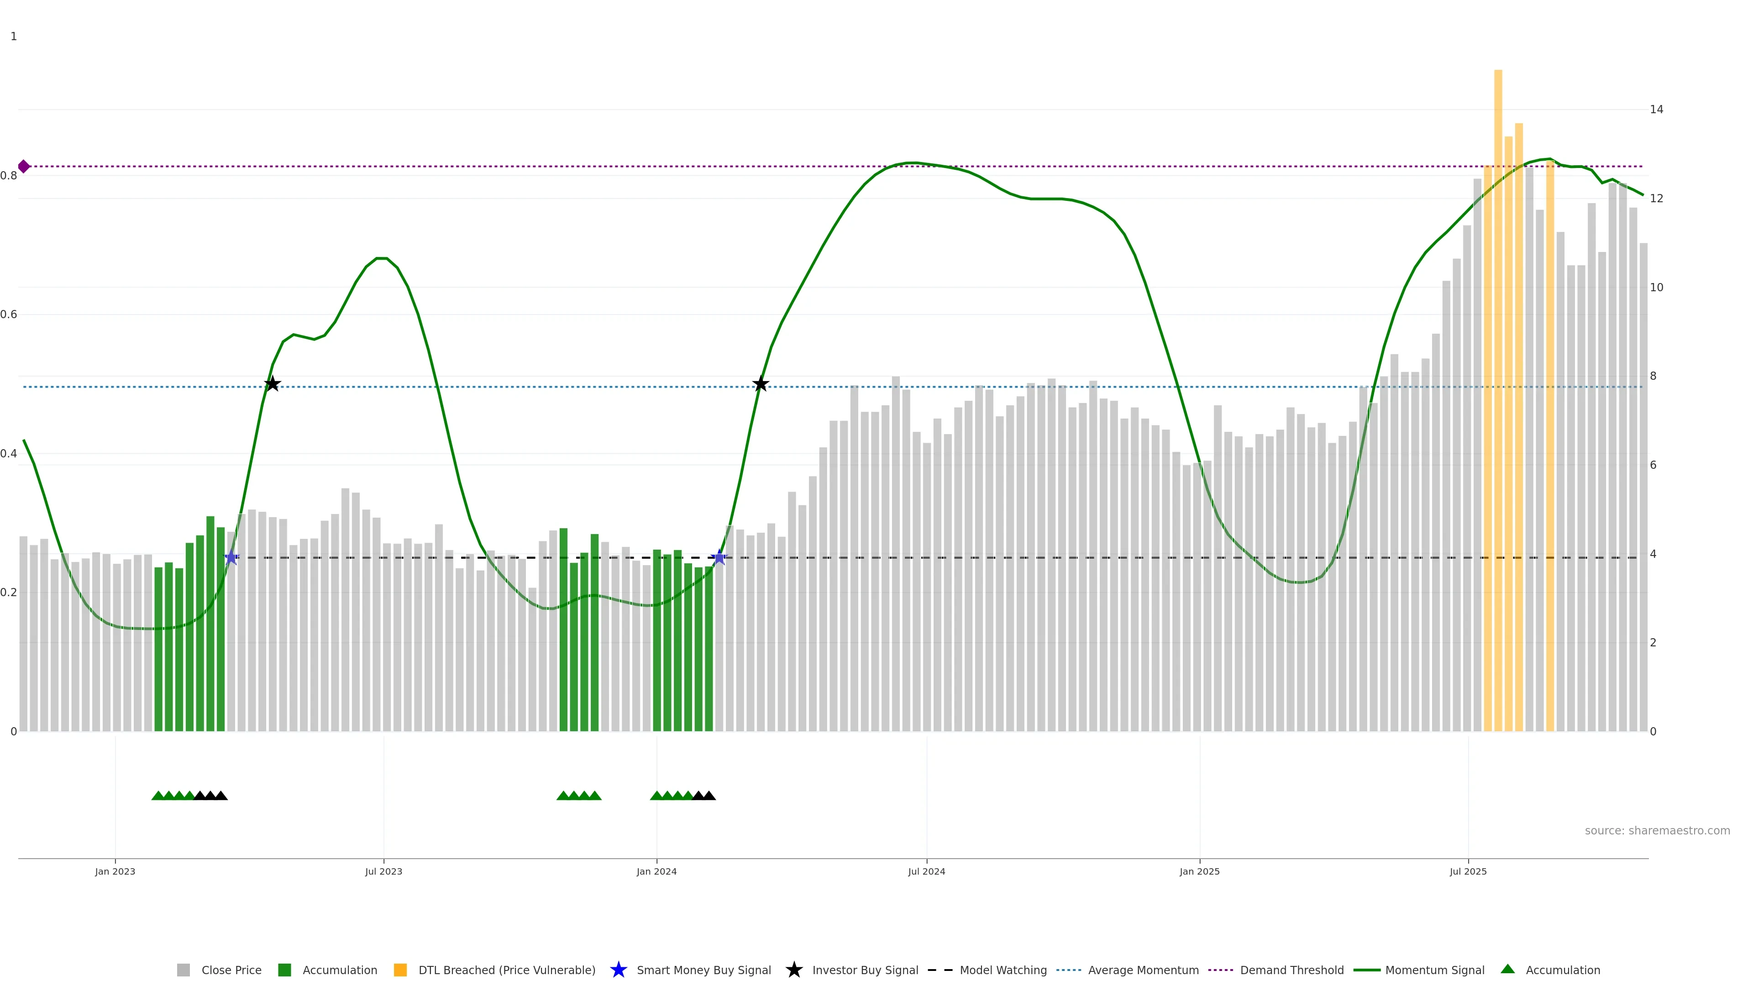Click the orange DTL Breached legend swatch
This screenshot has height=986, width=1753.
click(400, 970)
